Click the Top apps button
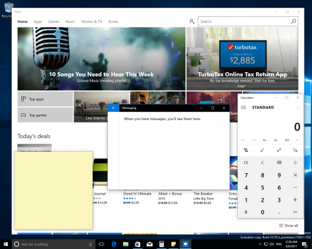The height and width of the screenshot is (249, 312). point(45,99)
